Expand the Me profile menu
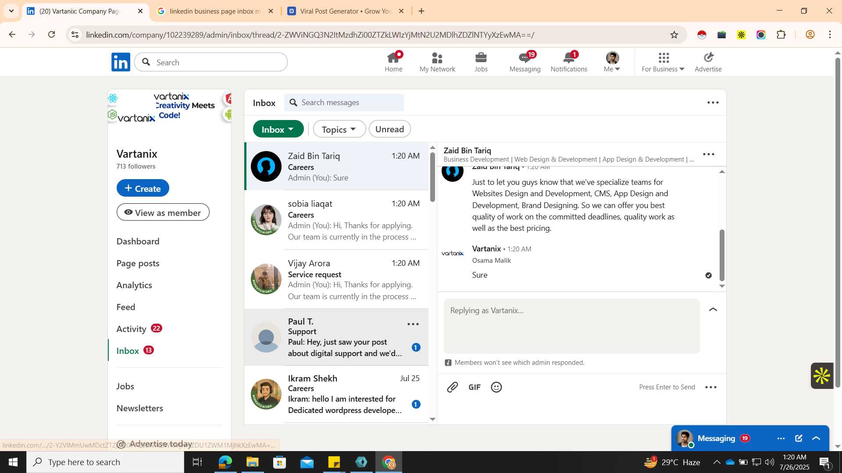Screen dimensions: 842x473 click(612, 62)
